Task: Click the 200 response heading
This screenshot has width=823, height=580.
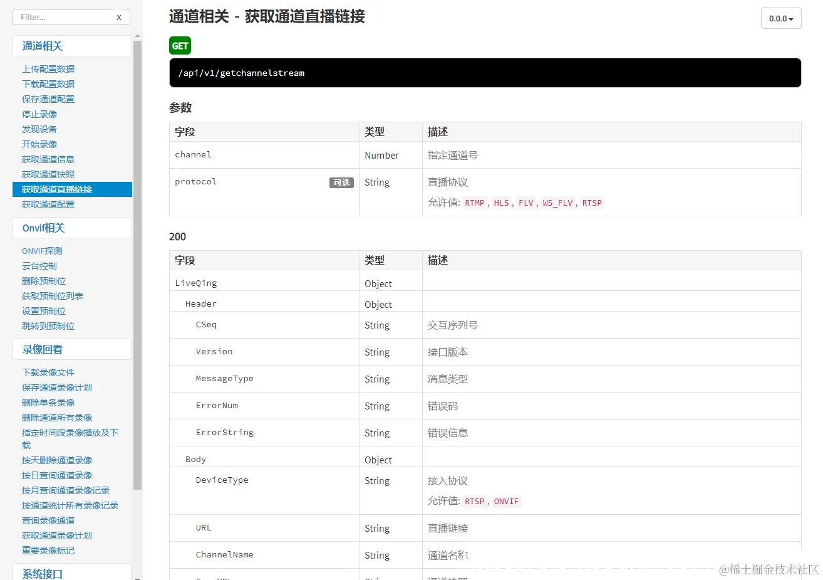Action: pos(177,236)
